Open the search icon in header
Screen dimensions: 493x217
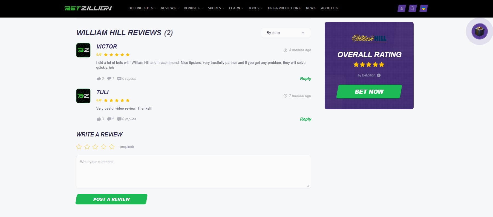click(x=413, y=8)
